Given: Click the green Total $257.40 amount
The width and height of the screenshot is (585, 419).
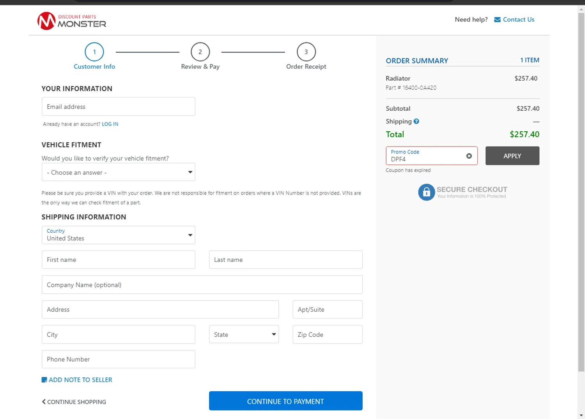Looking at the screenshot, I should coord(525,134).
